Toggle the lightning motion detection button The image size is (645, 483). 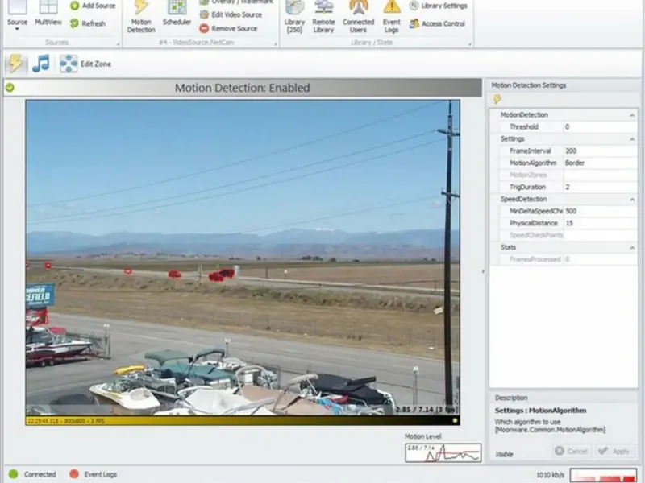15,64
